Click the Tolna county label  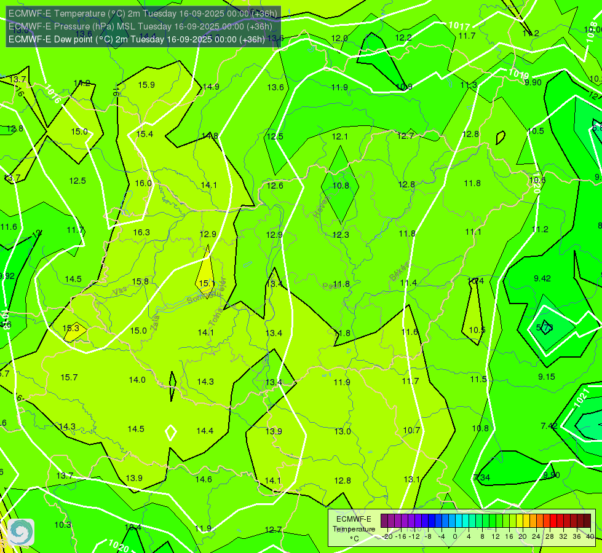click(215, 317)
